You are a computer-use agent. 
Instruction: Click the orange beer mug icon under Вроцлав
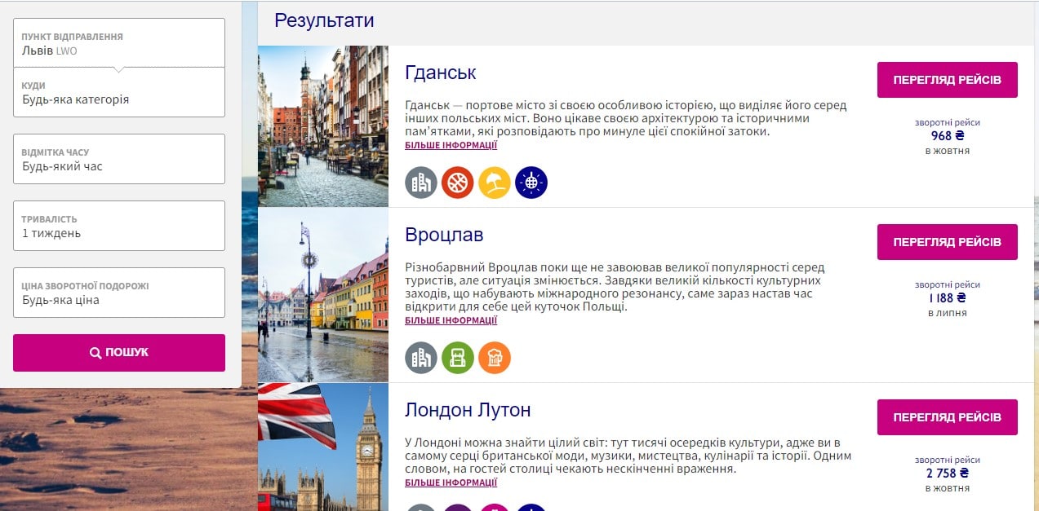(x=495, y=358)
